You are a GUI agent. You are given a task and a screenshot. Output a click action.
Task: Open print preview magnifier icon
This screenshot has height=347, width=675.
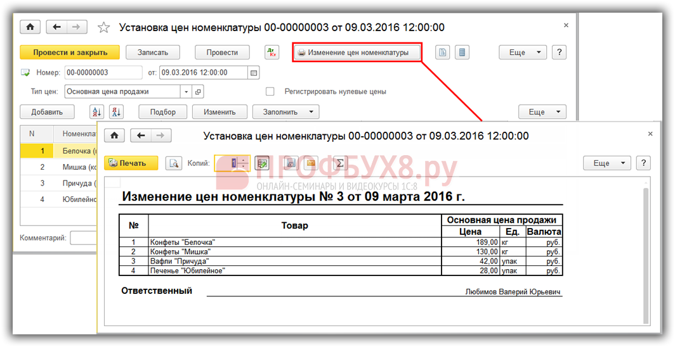click(x=173, y=163)
